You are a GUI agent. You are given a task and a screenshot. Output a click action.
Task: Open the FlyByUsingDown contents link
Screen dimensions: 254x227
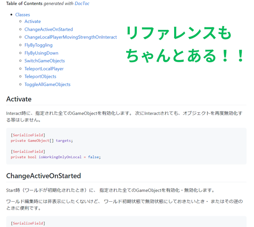coord(41,53)
